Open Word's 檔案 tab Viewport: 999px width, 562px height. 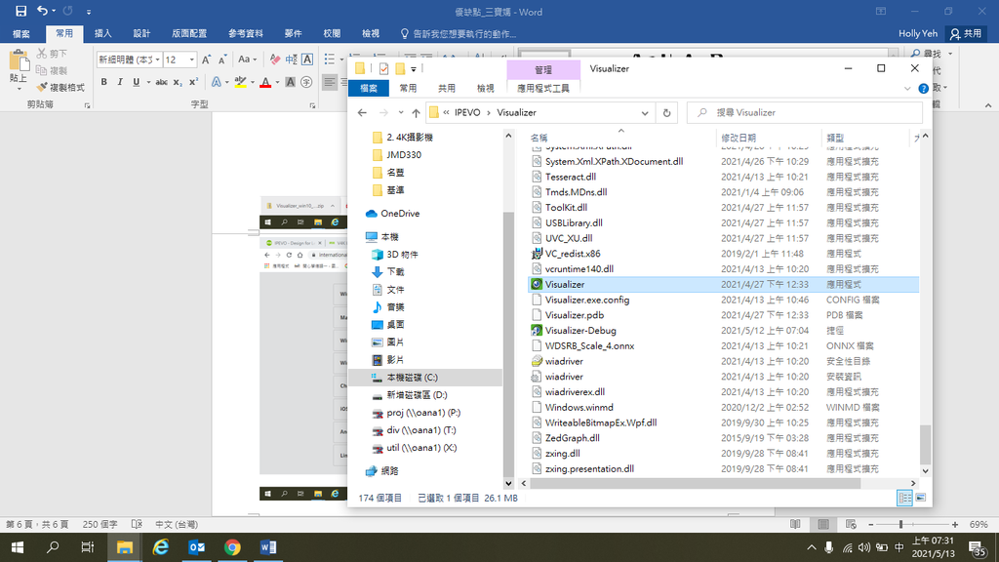(21, 34)
